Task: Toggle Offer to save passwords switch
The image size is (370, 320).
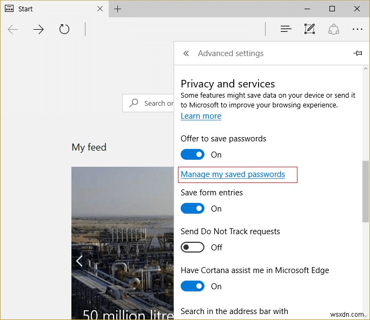Action: (x=193, y=155)
